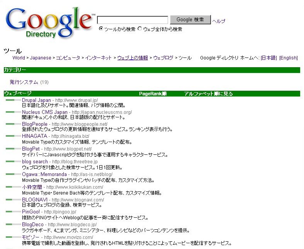
Task: Open the コンピュータ breadcrumb link
Action: click(x=68, y=58)
